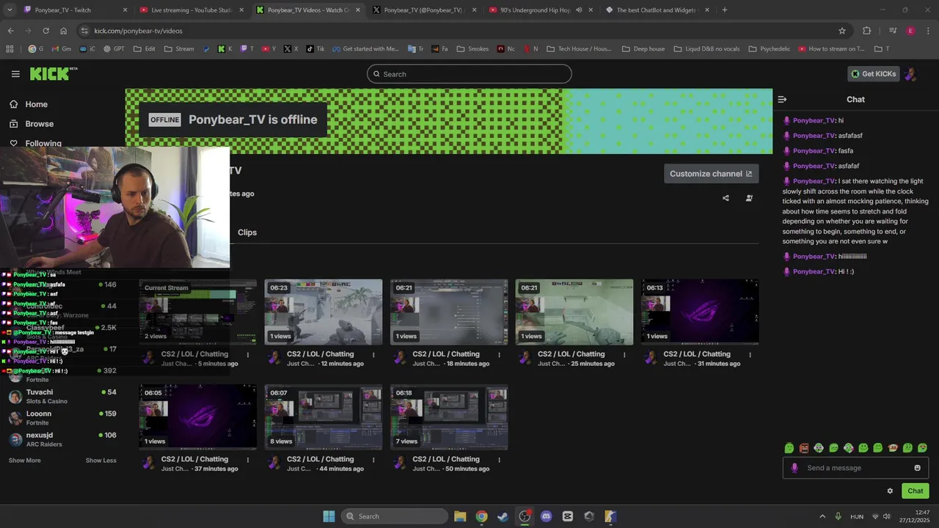Switch to 90's Underground Hip Hop tab
939x528 pixels.
coord(541,10)
